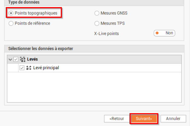Toggle the X-Live points switch

[x=164, y=33]
